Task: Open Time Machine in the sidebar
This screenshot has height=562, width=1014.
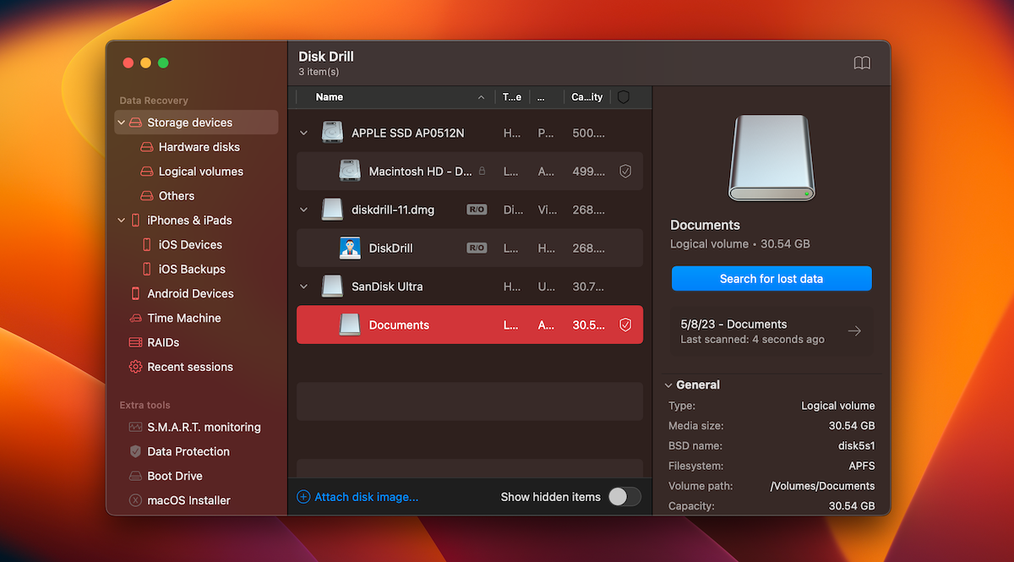Action: click(x=184, y=319)
